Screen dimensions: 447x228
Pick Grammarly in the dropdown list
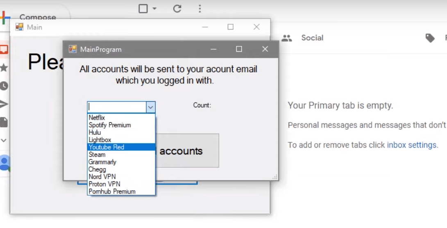click(121, 162)
